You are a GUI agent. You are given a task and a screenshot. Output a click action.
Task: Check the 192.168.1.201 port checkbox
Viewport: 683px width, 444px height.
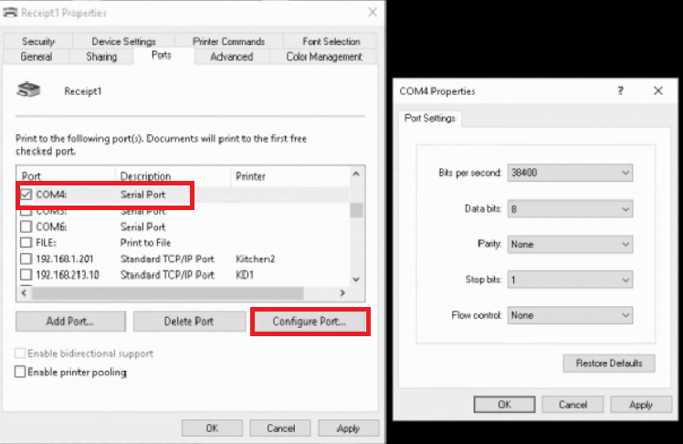pyautogui.click(x=26, y=259)
